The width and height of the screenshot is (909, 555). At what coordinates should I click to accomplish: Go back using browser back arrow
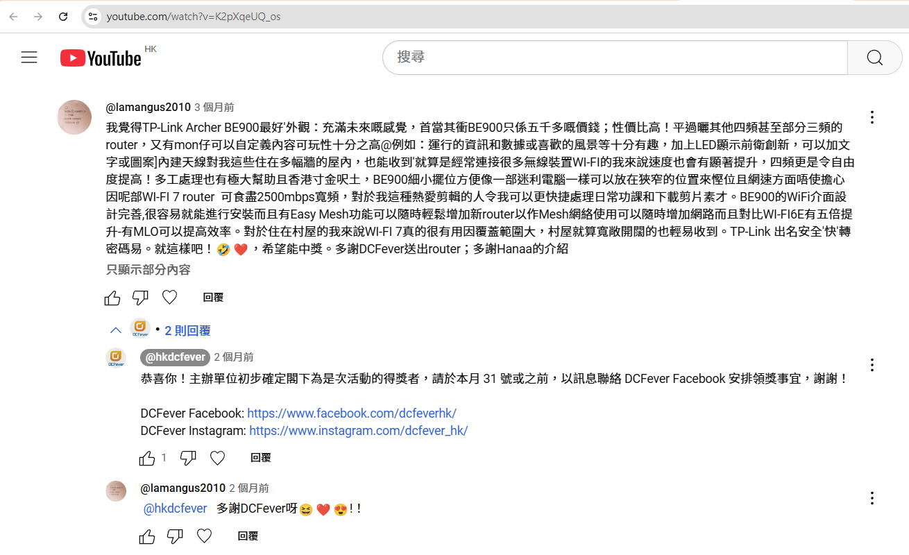click(x=13, y=17)
